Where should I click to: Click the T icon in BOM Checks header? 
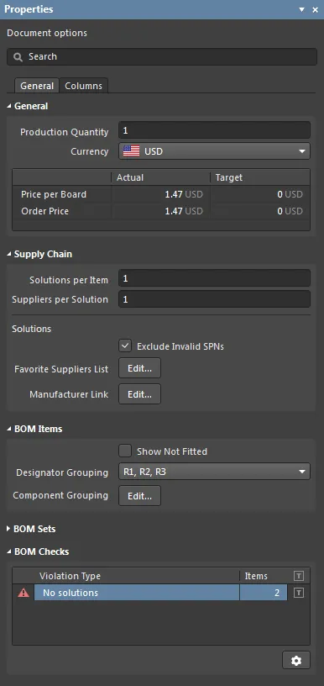(299, 576)
